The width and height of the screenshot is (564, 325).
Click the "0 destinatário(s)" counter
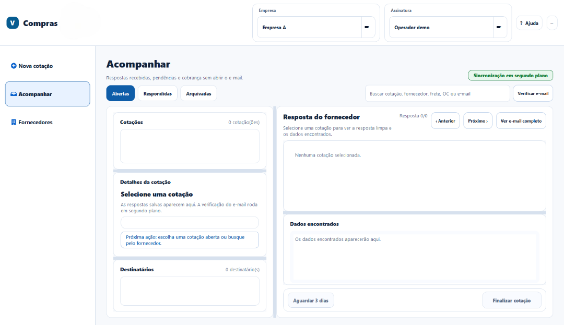tap(242, 269)
